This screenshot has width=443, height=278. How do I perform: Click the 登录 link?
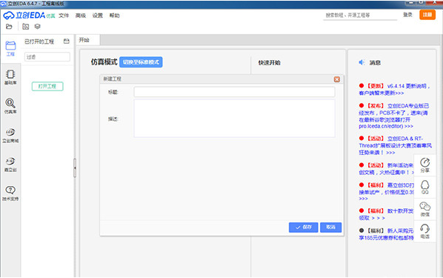tap(407, 15)
